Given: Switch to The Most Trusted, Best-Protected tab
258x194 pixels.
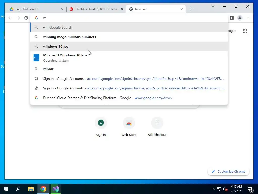Looking at the screenshot, I should (96, 9).
